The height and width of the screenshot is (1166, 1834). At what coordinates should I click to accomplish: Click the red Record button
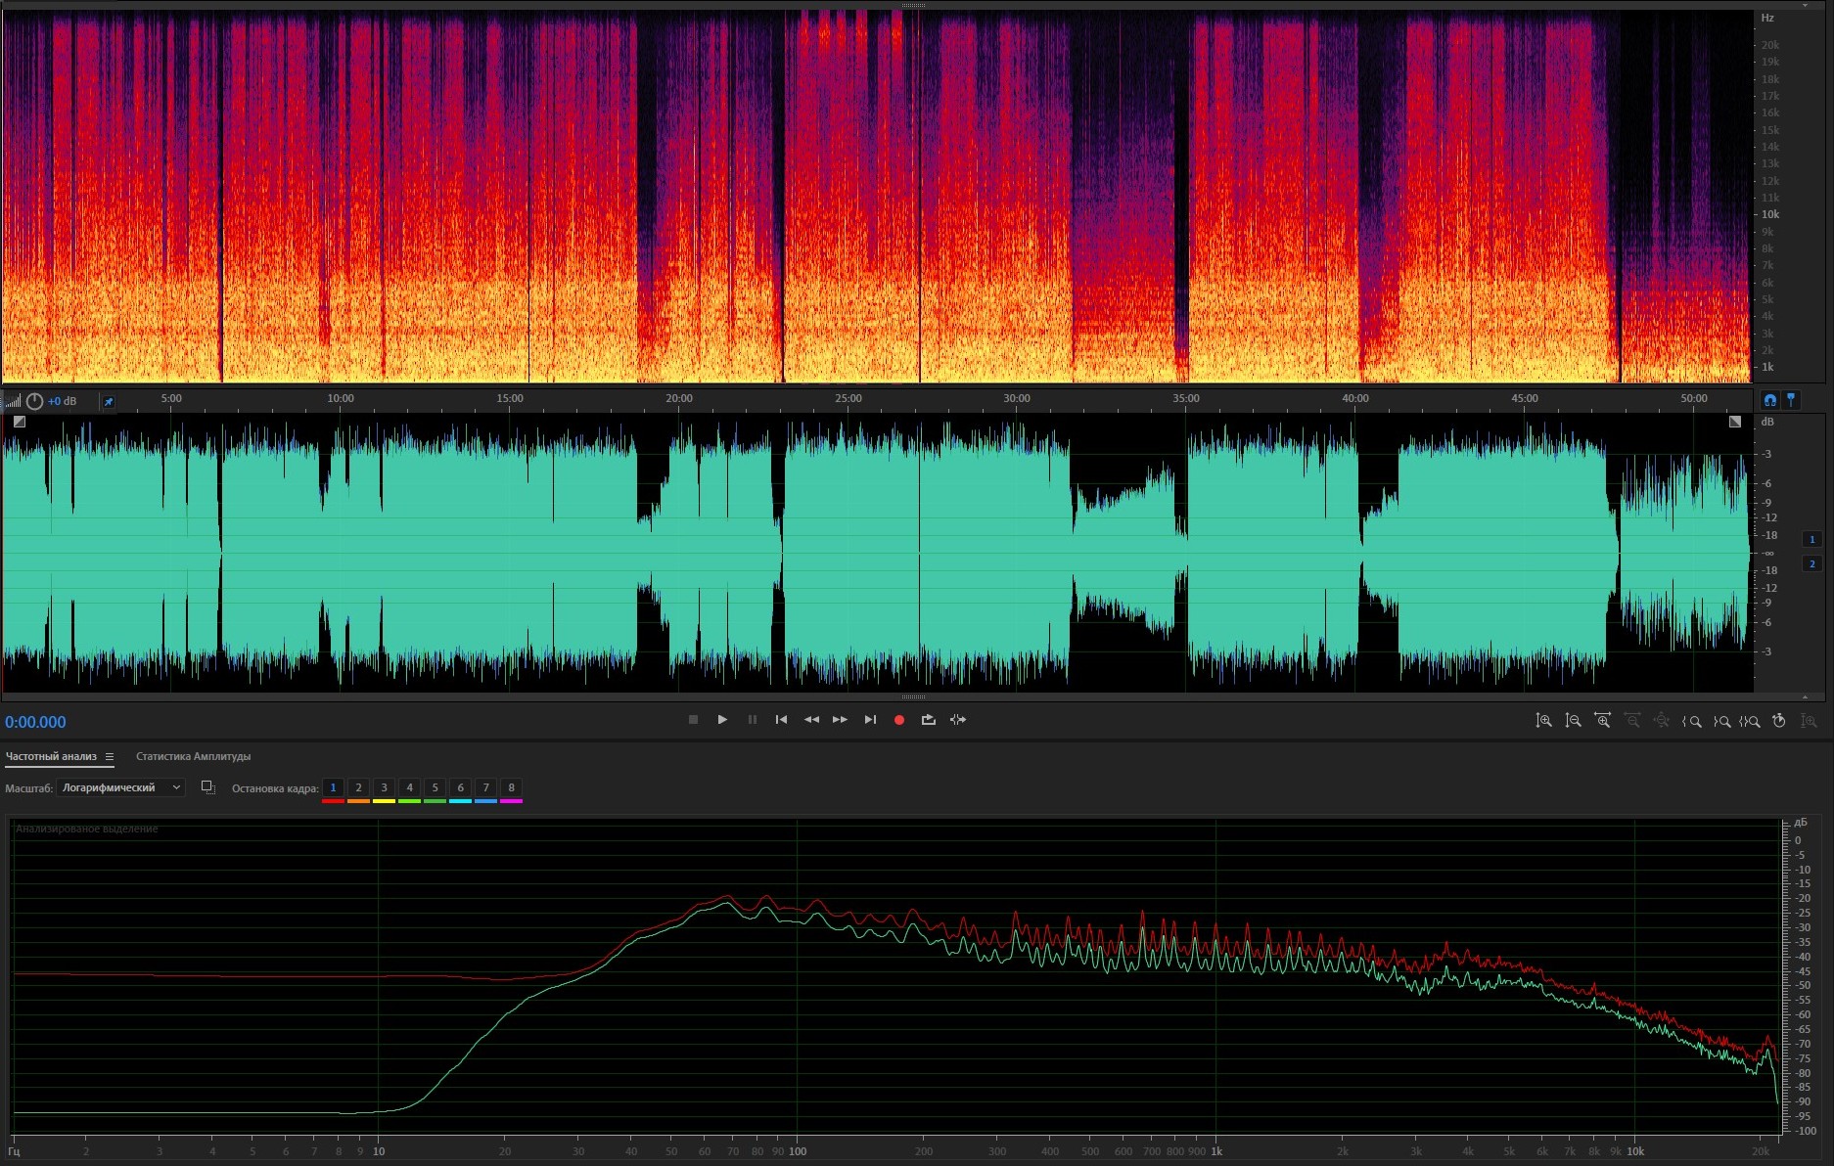(x=898, y=720)
